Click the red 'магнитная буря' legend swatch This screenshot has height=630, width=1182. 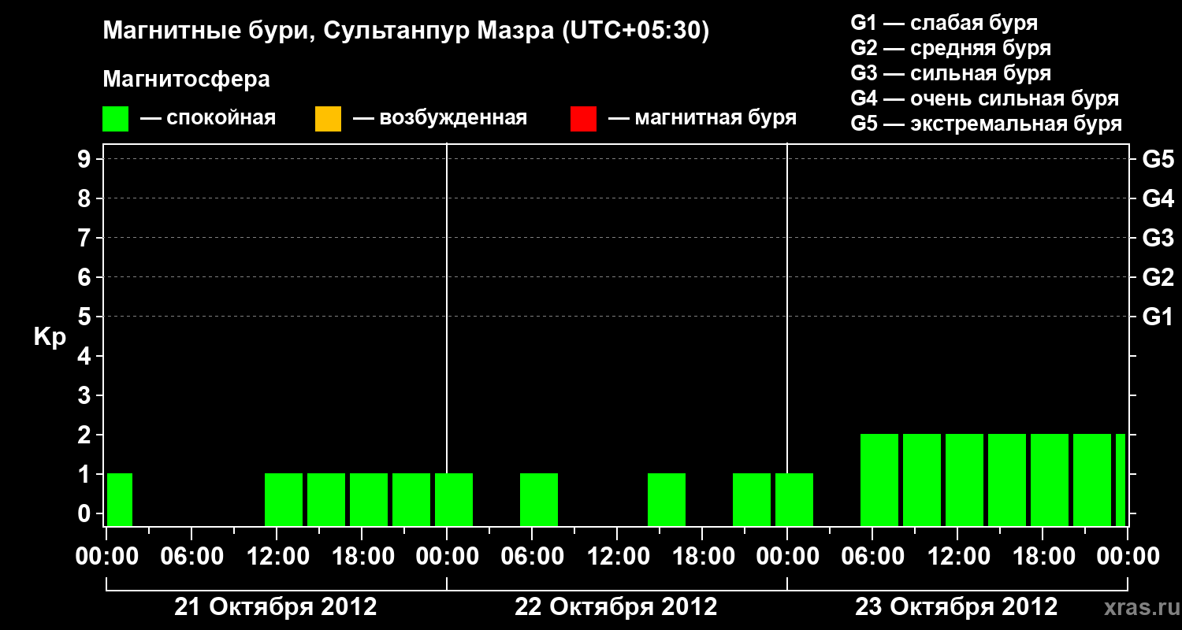coord(583,119)
